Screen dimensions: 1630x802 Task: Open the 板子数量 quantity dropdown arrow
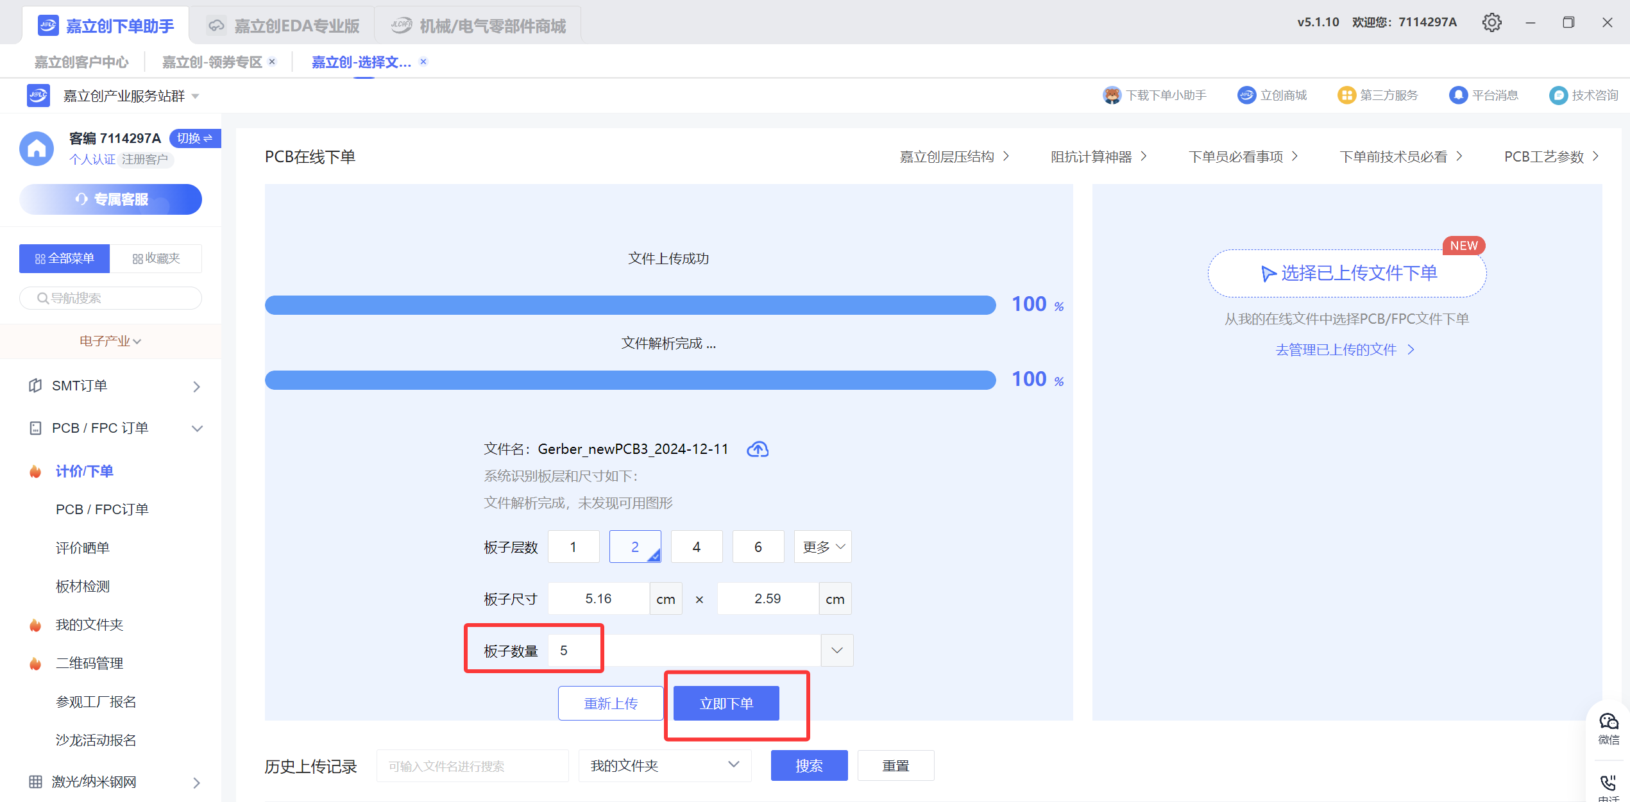coord(837,651)
